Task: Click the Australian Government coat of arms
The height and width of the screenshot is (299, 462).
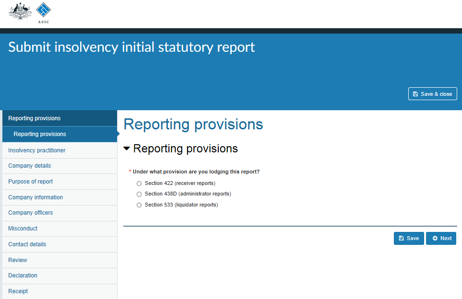Action: (20, 11)
